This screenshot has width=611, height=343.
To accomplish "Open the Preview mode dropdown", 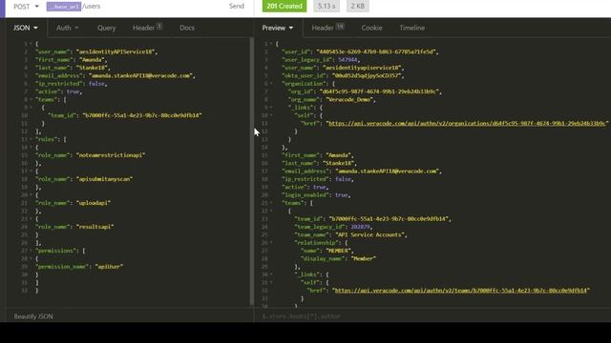I will point(278,28).
